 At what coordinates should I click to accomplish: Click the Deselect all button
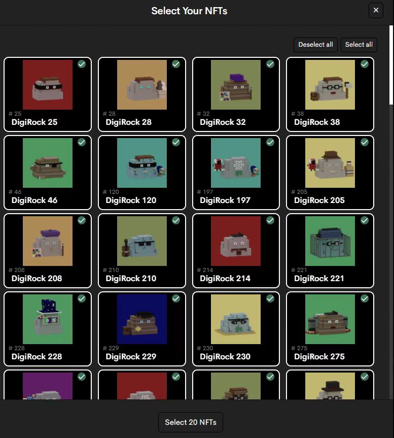[x=315, y=45]
